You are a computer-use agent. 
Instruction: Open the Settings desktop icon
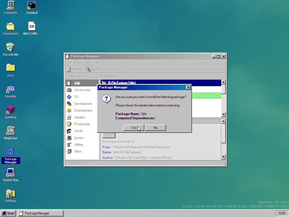pyautogui.click(x=11, y=196)
